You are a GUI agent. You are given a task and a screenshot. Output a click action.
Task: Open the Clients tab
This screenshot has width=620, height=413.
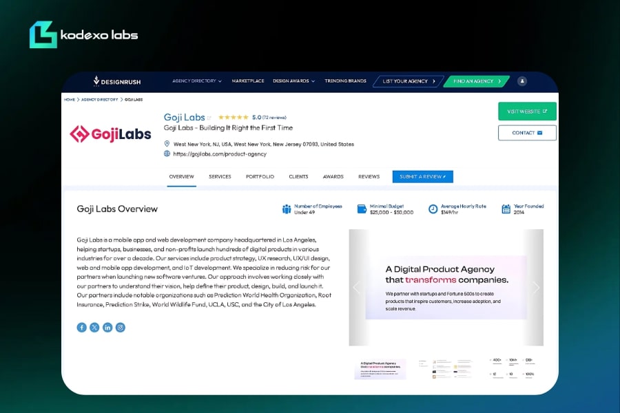tap(298, 177)
